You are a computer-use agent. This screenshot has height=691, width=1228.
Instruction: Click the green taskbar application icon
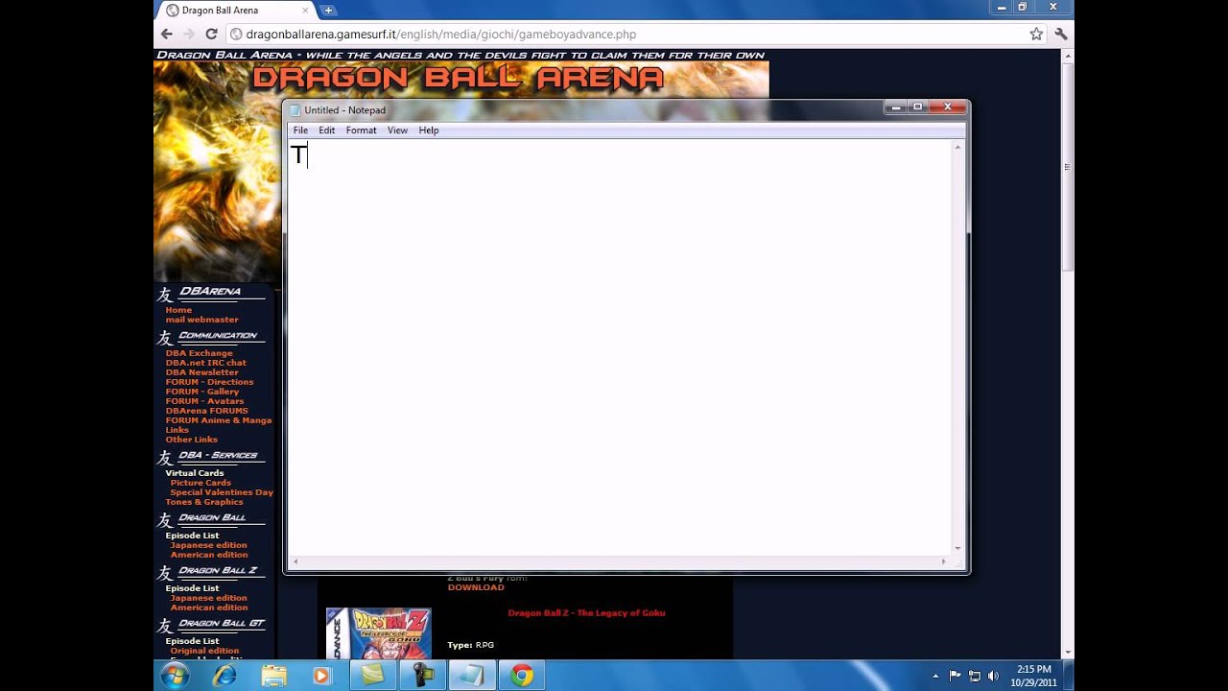(x=372, y=676)
